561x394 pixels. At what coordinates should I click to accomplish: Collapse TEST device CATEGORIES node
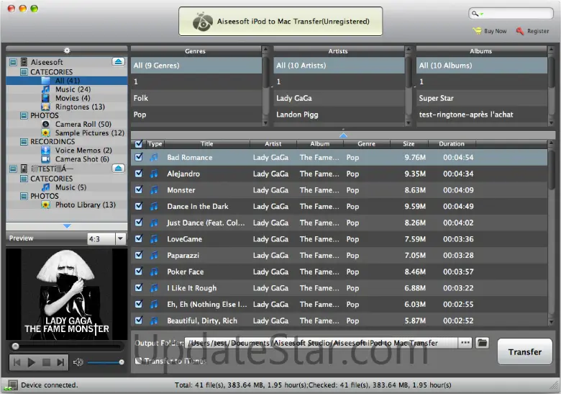pyautogui.click(x=24, y=179)
